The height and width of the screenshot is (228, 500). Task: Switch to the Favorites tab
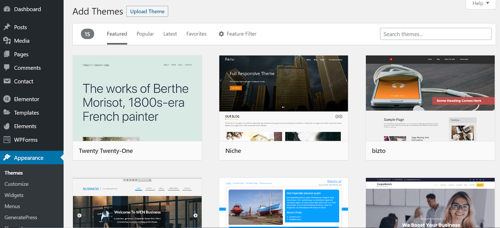coord(196,34)
